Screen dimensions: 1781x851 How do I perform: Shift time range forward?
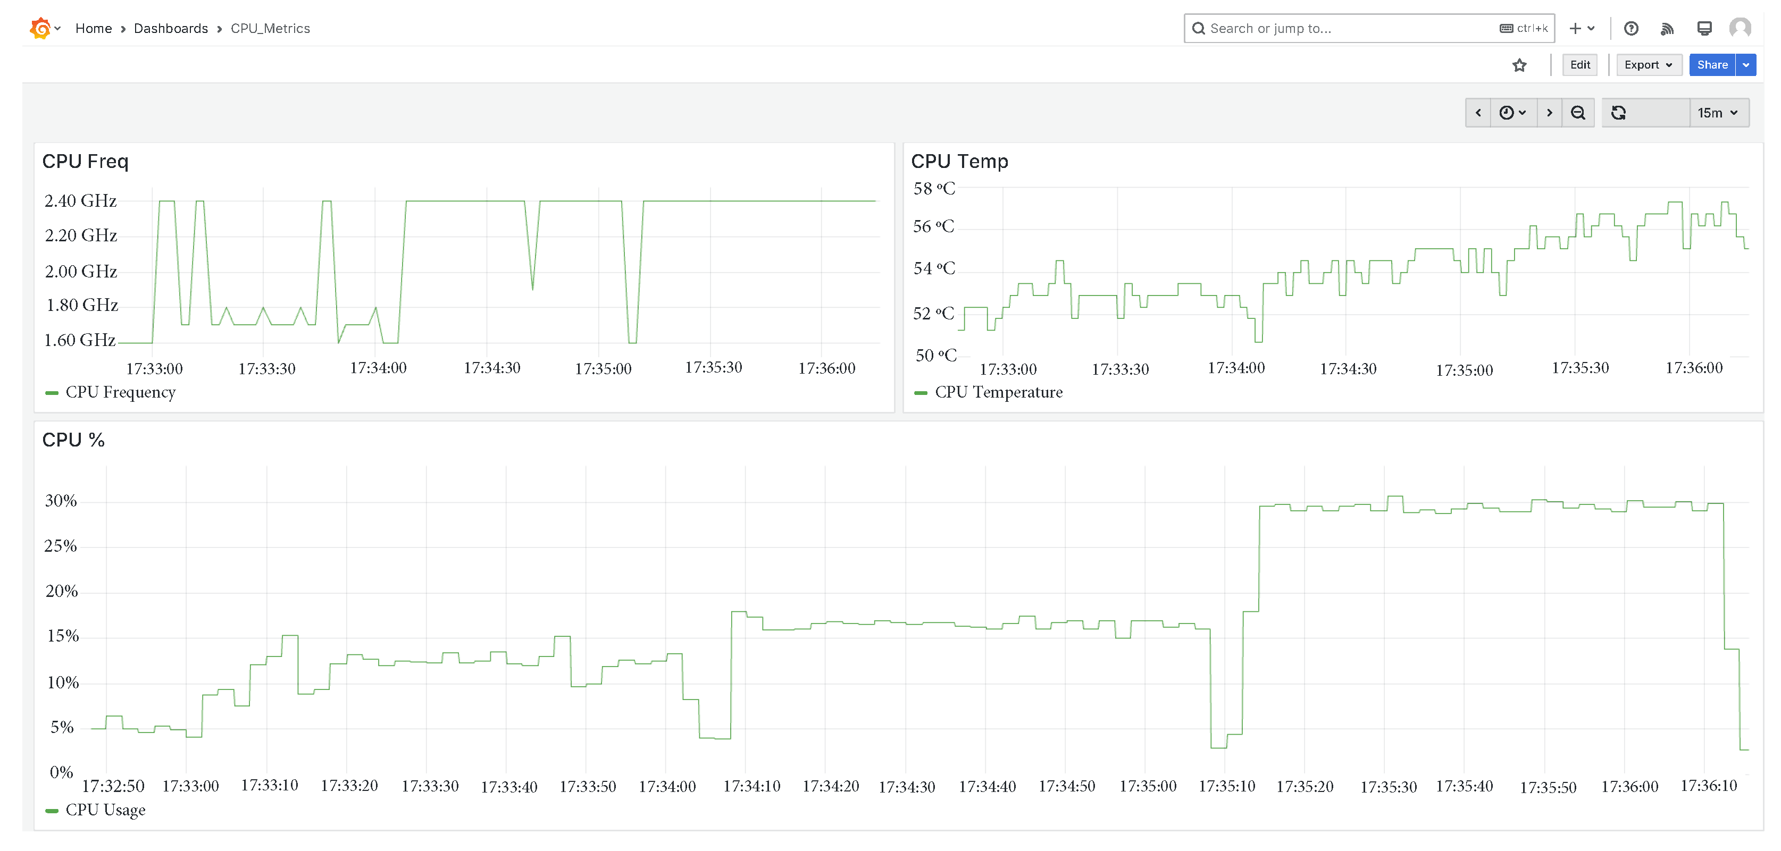point(1549,113)
